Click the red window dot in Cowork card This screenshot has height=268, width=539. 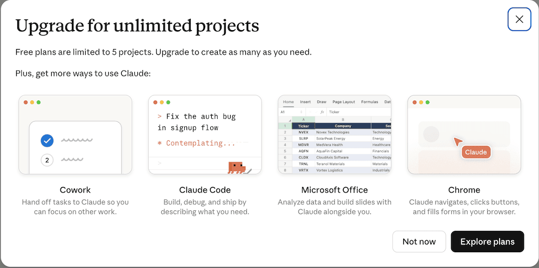(x=26, y=102)
